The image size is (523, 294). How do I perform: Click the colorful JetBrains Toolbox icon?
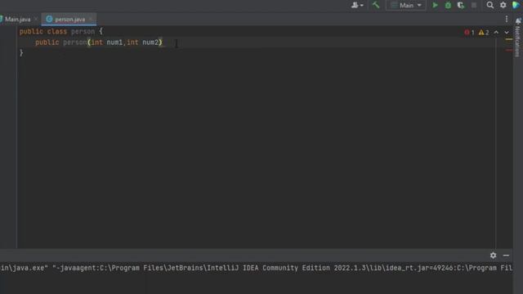click(516, 5)
